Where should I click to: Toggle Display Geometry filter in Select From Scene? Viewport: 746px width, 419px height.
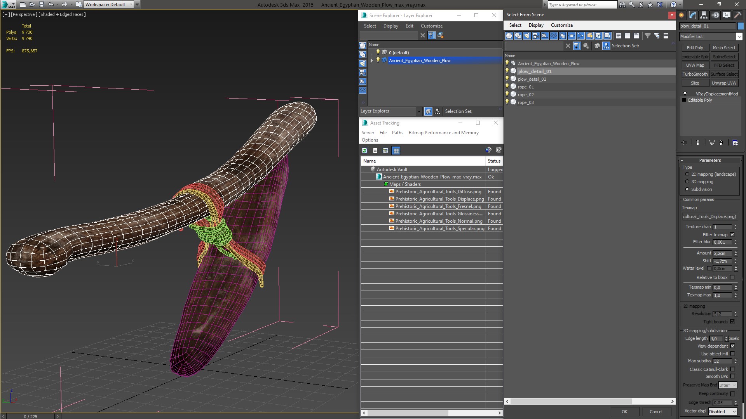[509, 36]
